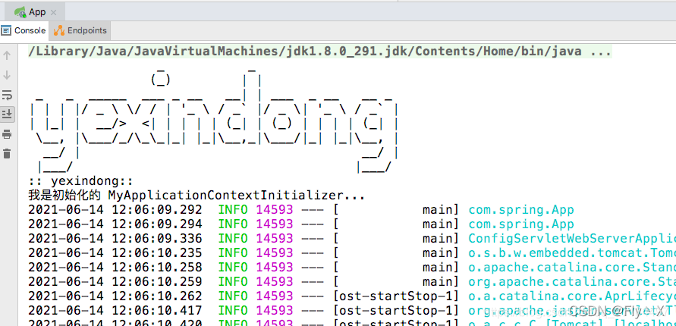
Task: Toggle scroll to end of console
Action: 7,114
